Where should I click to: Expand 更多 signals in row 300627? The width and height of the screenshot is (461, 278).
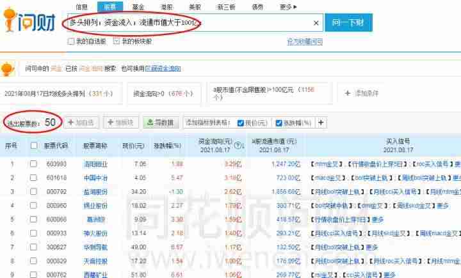372,247
